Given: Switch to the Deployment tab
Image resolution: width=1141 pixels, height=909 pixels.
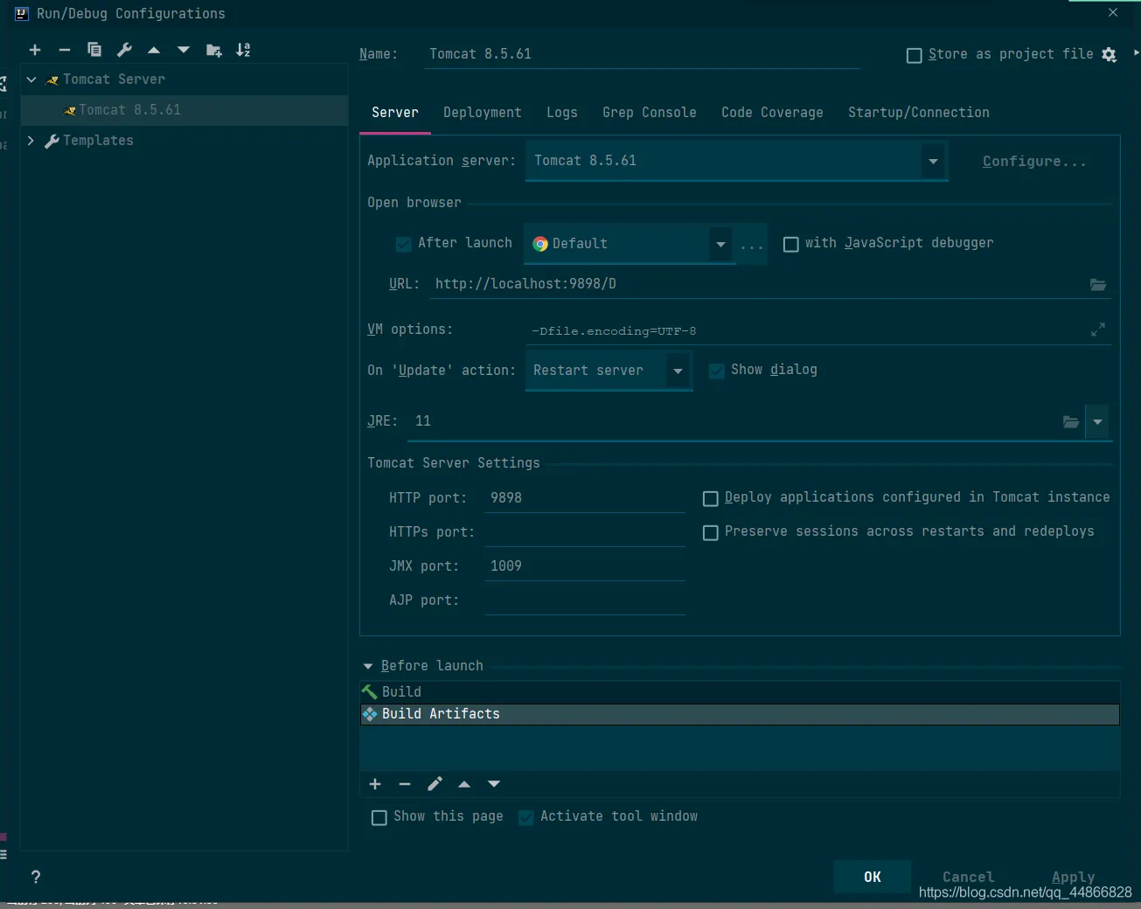Looking at the screenshot, I should coord(483,113).
